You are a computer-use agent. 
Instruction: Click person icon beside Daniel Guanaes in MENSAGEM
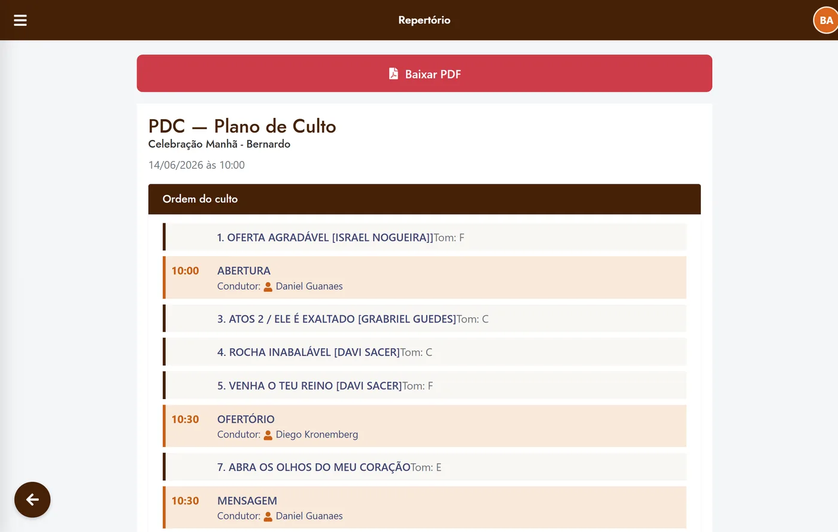click(x=268, y=516)
